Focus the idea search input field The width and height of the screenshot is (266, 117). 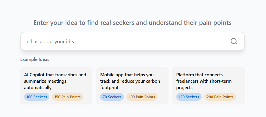123,41
